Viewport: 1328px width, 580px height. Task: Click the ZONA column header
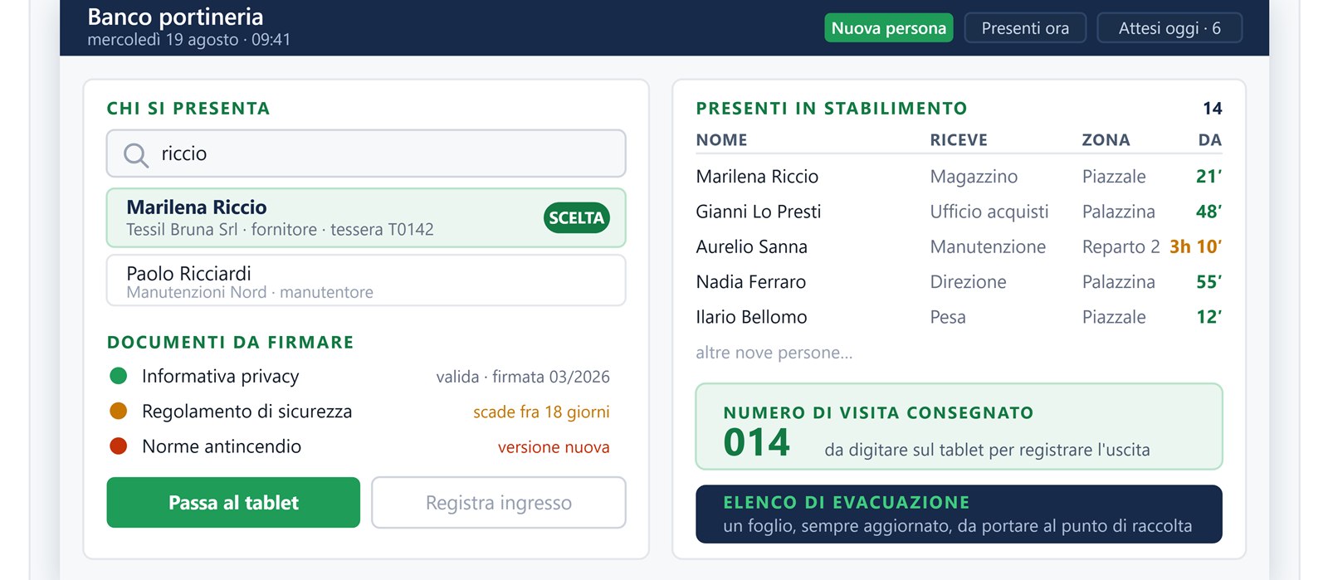(1106, 140)
